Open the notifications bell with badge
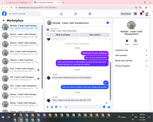Viewport: 153px width, 122px height. point(141,14)
